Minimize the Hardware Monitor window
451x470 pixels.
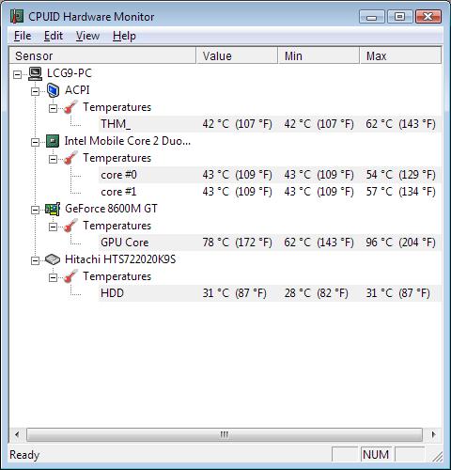coord(372,17)
